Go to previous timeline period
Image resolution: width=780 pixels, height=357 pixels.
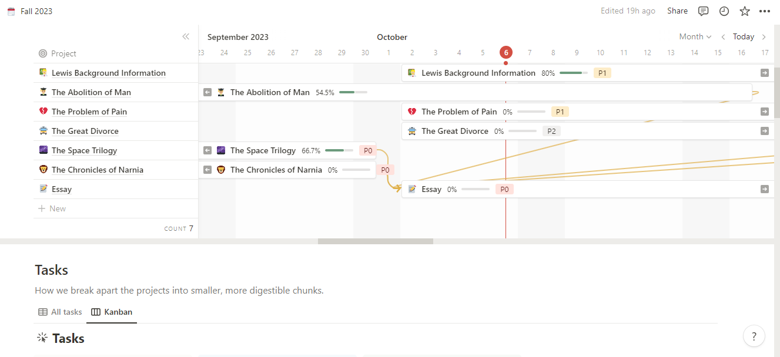point(724,36)
